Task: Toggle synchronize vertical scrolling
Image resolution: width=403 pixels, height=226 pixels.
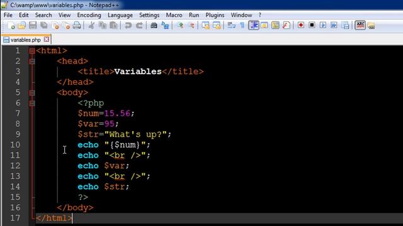Action: (x=206, y=25)
